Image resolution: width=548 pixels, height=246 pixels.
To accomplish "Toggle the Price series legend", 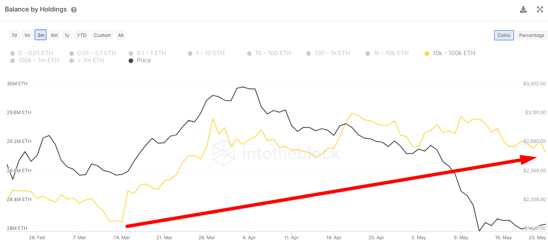I will (x=143, y=60).
